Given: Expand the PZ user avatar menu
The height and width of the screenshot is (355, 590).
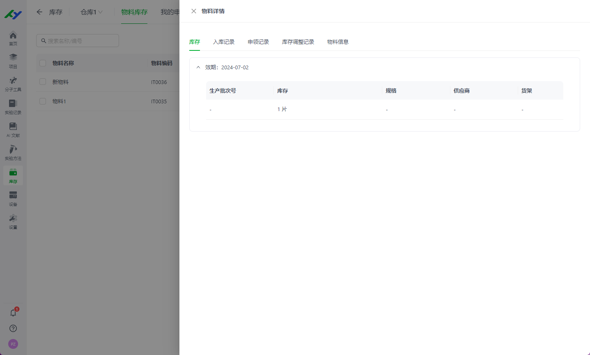Looking at the screenshot, I should point(13,344).
